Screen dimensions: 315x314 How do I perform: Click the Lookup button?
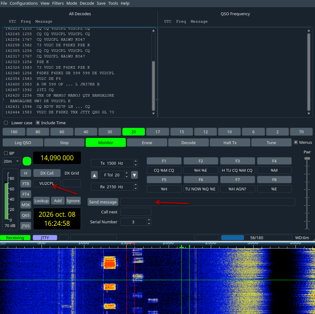tap(41, 201)
